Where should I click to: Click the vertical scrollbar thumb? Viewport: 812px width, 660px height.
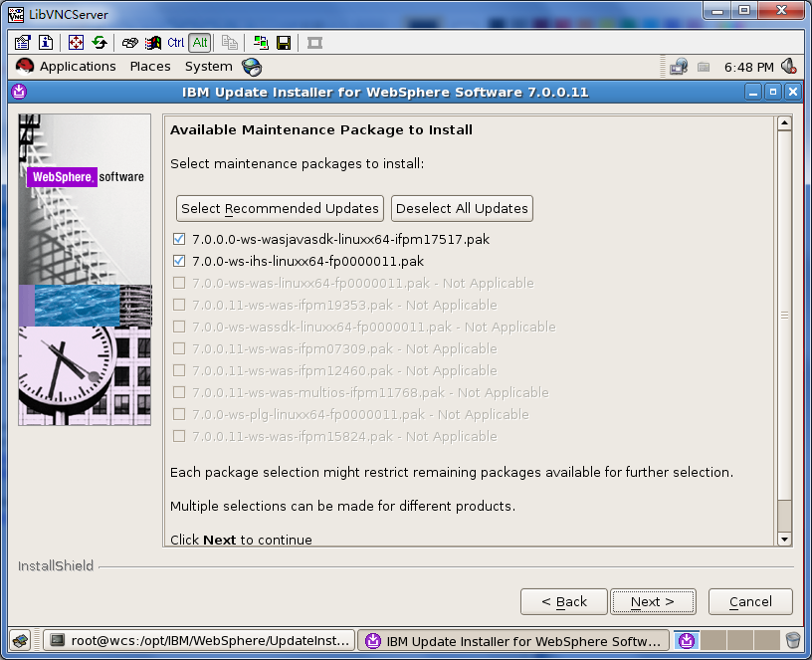point(784,316)
